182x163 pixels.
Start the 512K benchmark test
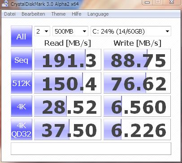(22, 83)
